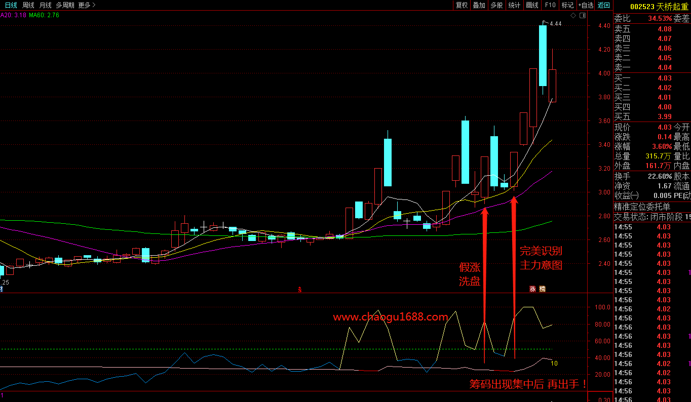Click the 4.44 high price label
Screen dimensions: 691x402
[x=555, y=24]
